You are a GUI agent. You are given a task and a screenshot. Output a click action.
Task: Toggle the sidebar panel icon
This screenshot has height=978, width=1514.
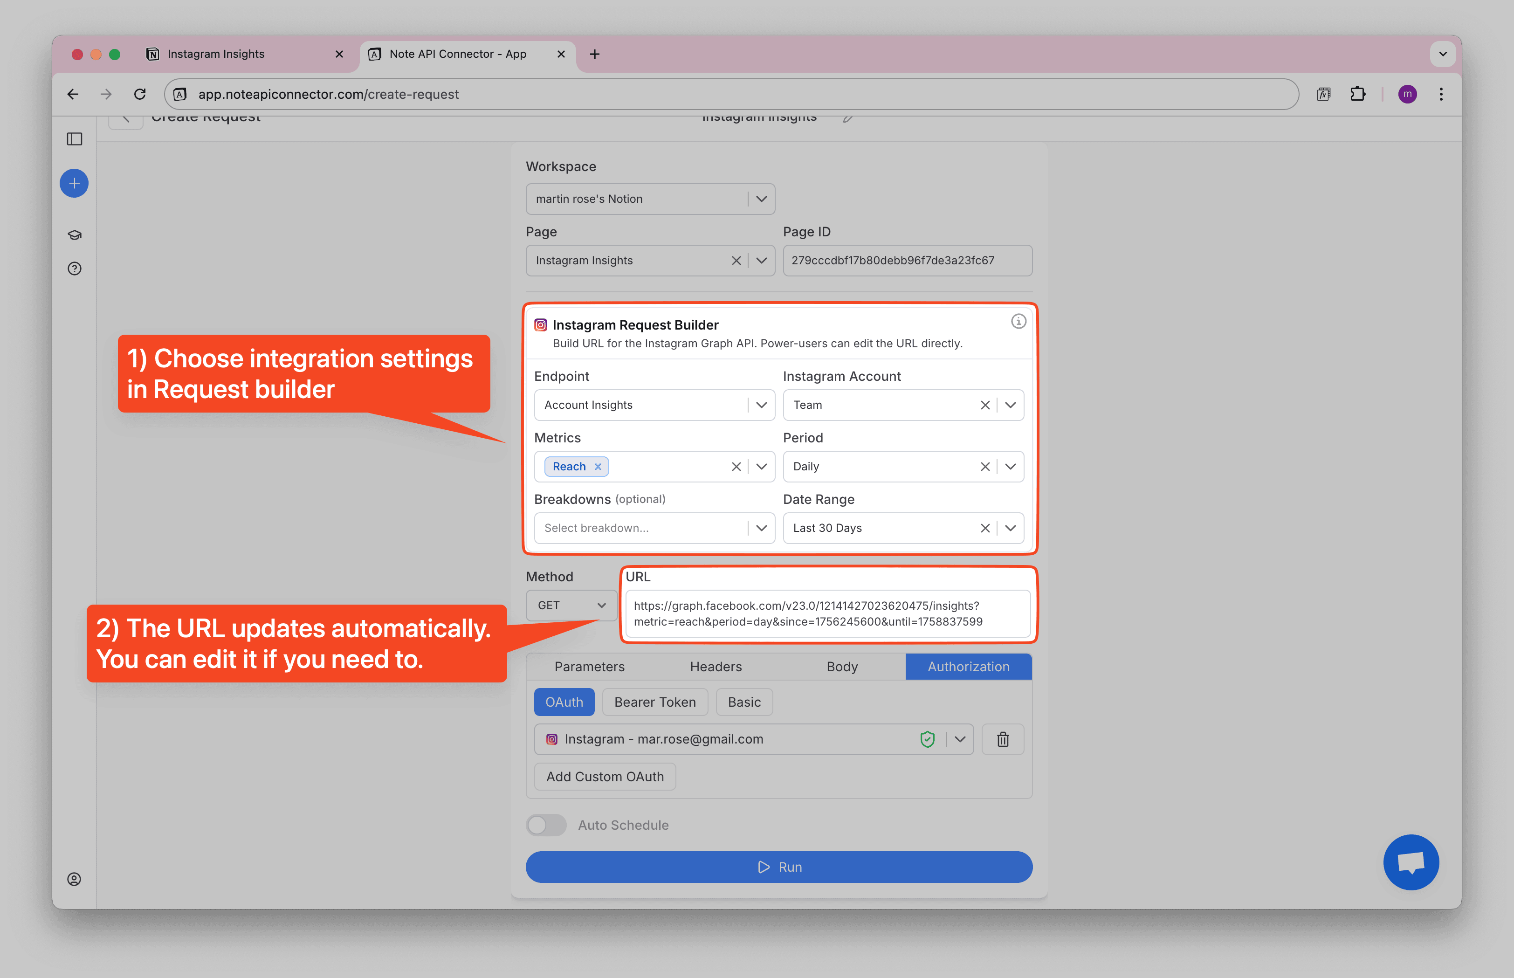(x=74, y=139)
